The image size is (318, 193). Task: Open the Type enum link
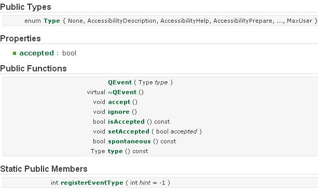click(x=52, y=21)
